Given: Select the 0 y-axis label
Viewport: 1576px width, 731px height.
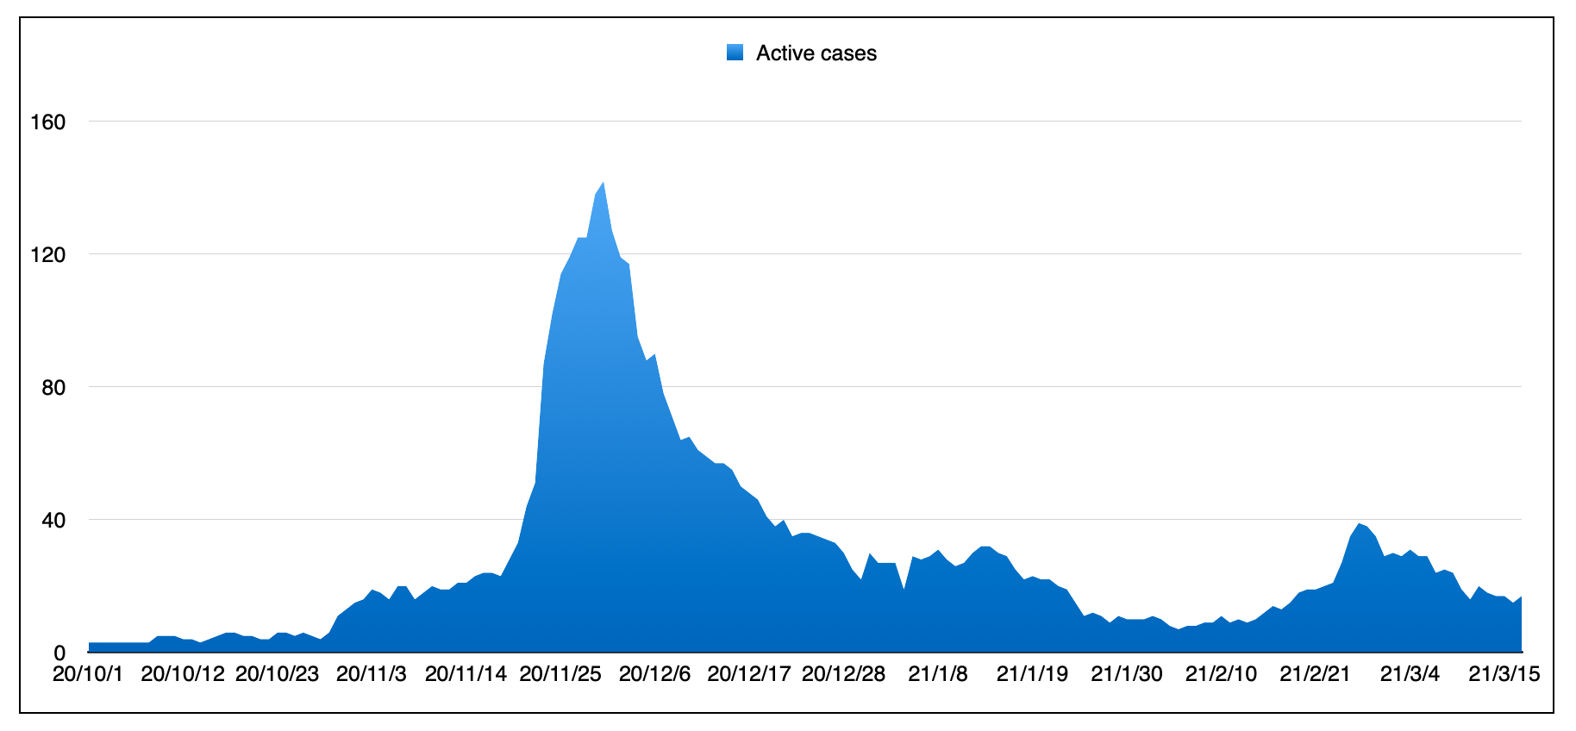Looking at the screenshot, I should coord(59,653).
